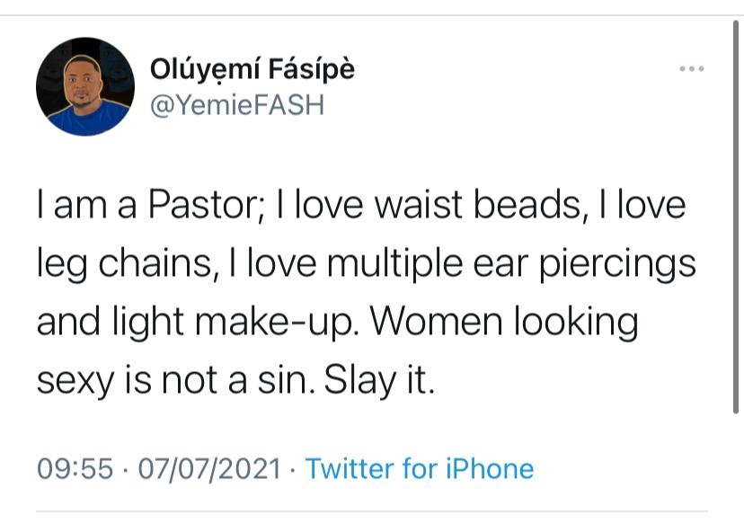Click the 07/07/2021 date of the tweet
Screen dimensions: 744x523
coord(209,469)
